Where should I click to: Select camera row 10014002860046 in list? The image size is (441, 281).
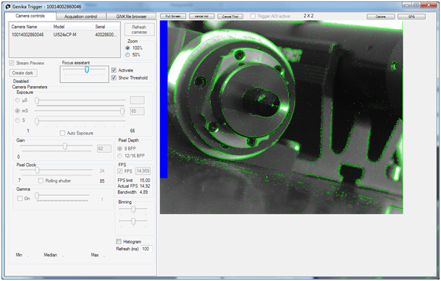click(x=64, y=35)
